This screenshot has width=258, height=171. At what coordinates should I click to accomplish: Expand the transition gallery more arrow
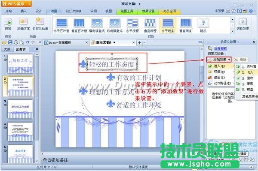[x=232, y=31]
